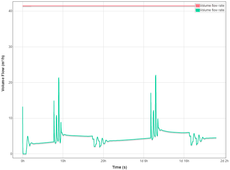Click the initial green spike at 0h

click(23, 107)
